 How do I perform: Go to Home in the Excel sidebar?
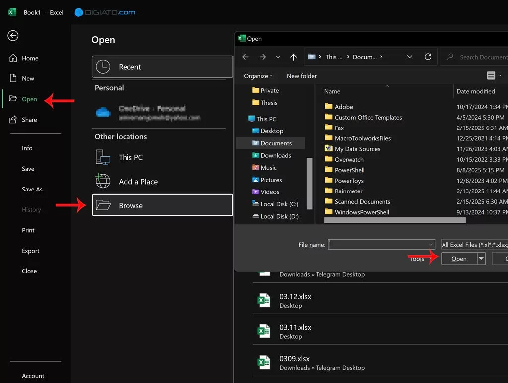[x=24, y=58]
